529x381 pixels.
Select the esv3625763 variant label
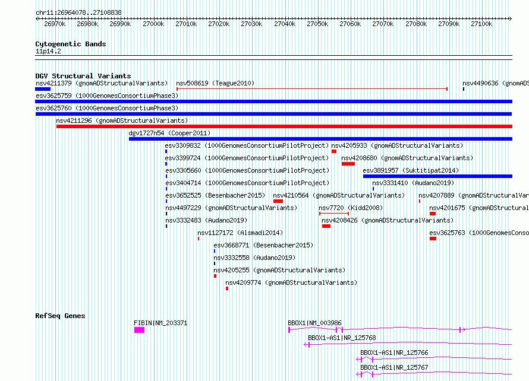[479, 233]
